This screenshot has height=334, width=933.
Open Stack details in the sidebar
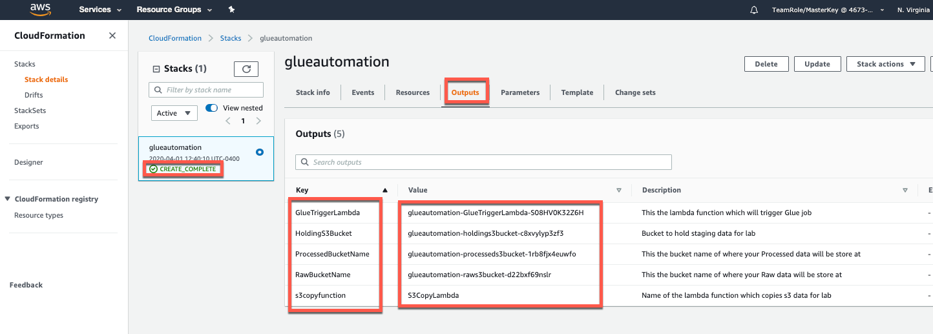click(46, 79)
